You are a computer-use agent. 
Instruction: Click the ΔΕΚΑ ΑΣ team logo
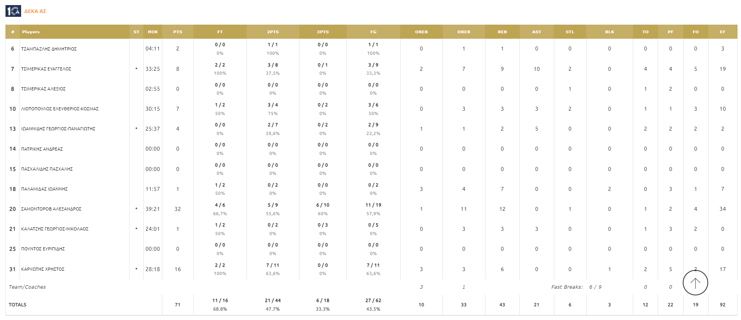coord(13,11)
